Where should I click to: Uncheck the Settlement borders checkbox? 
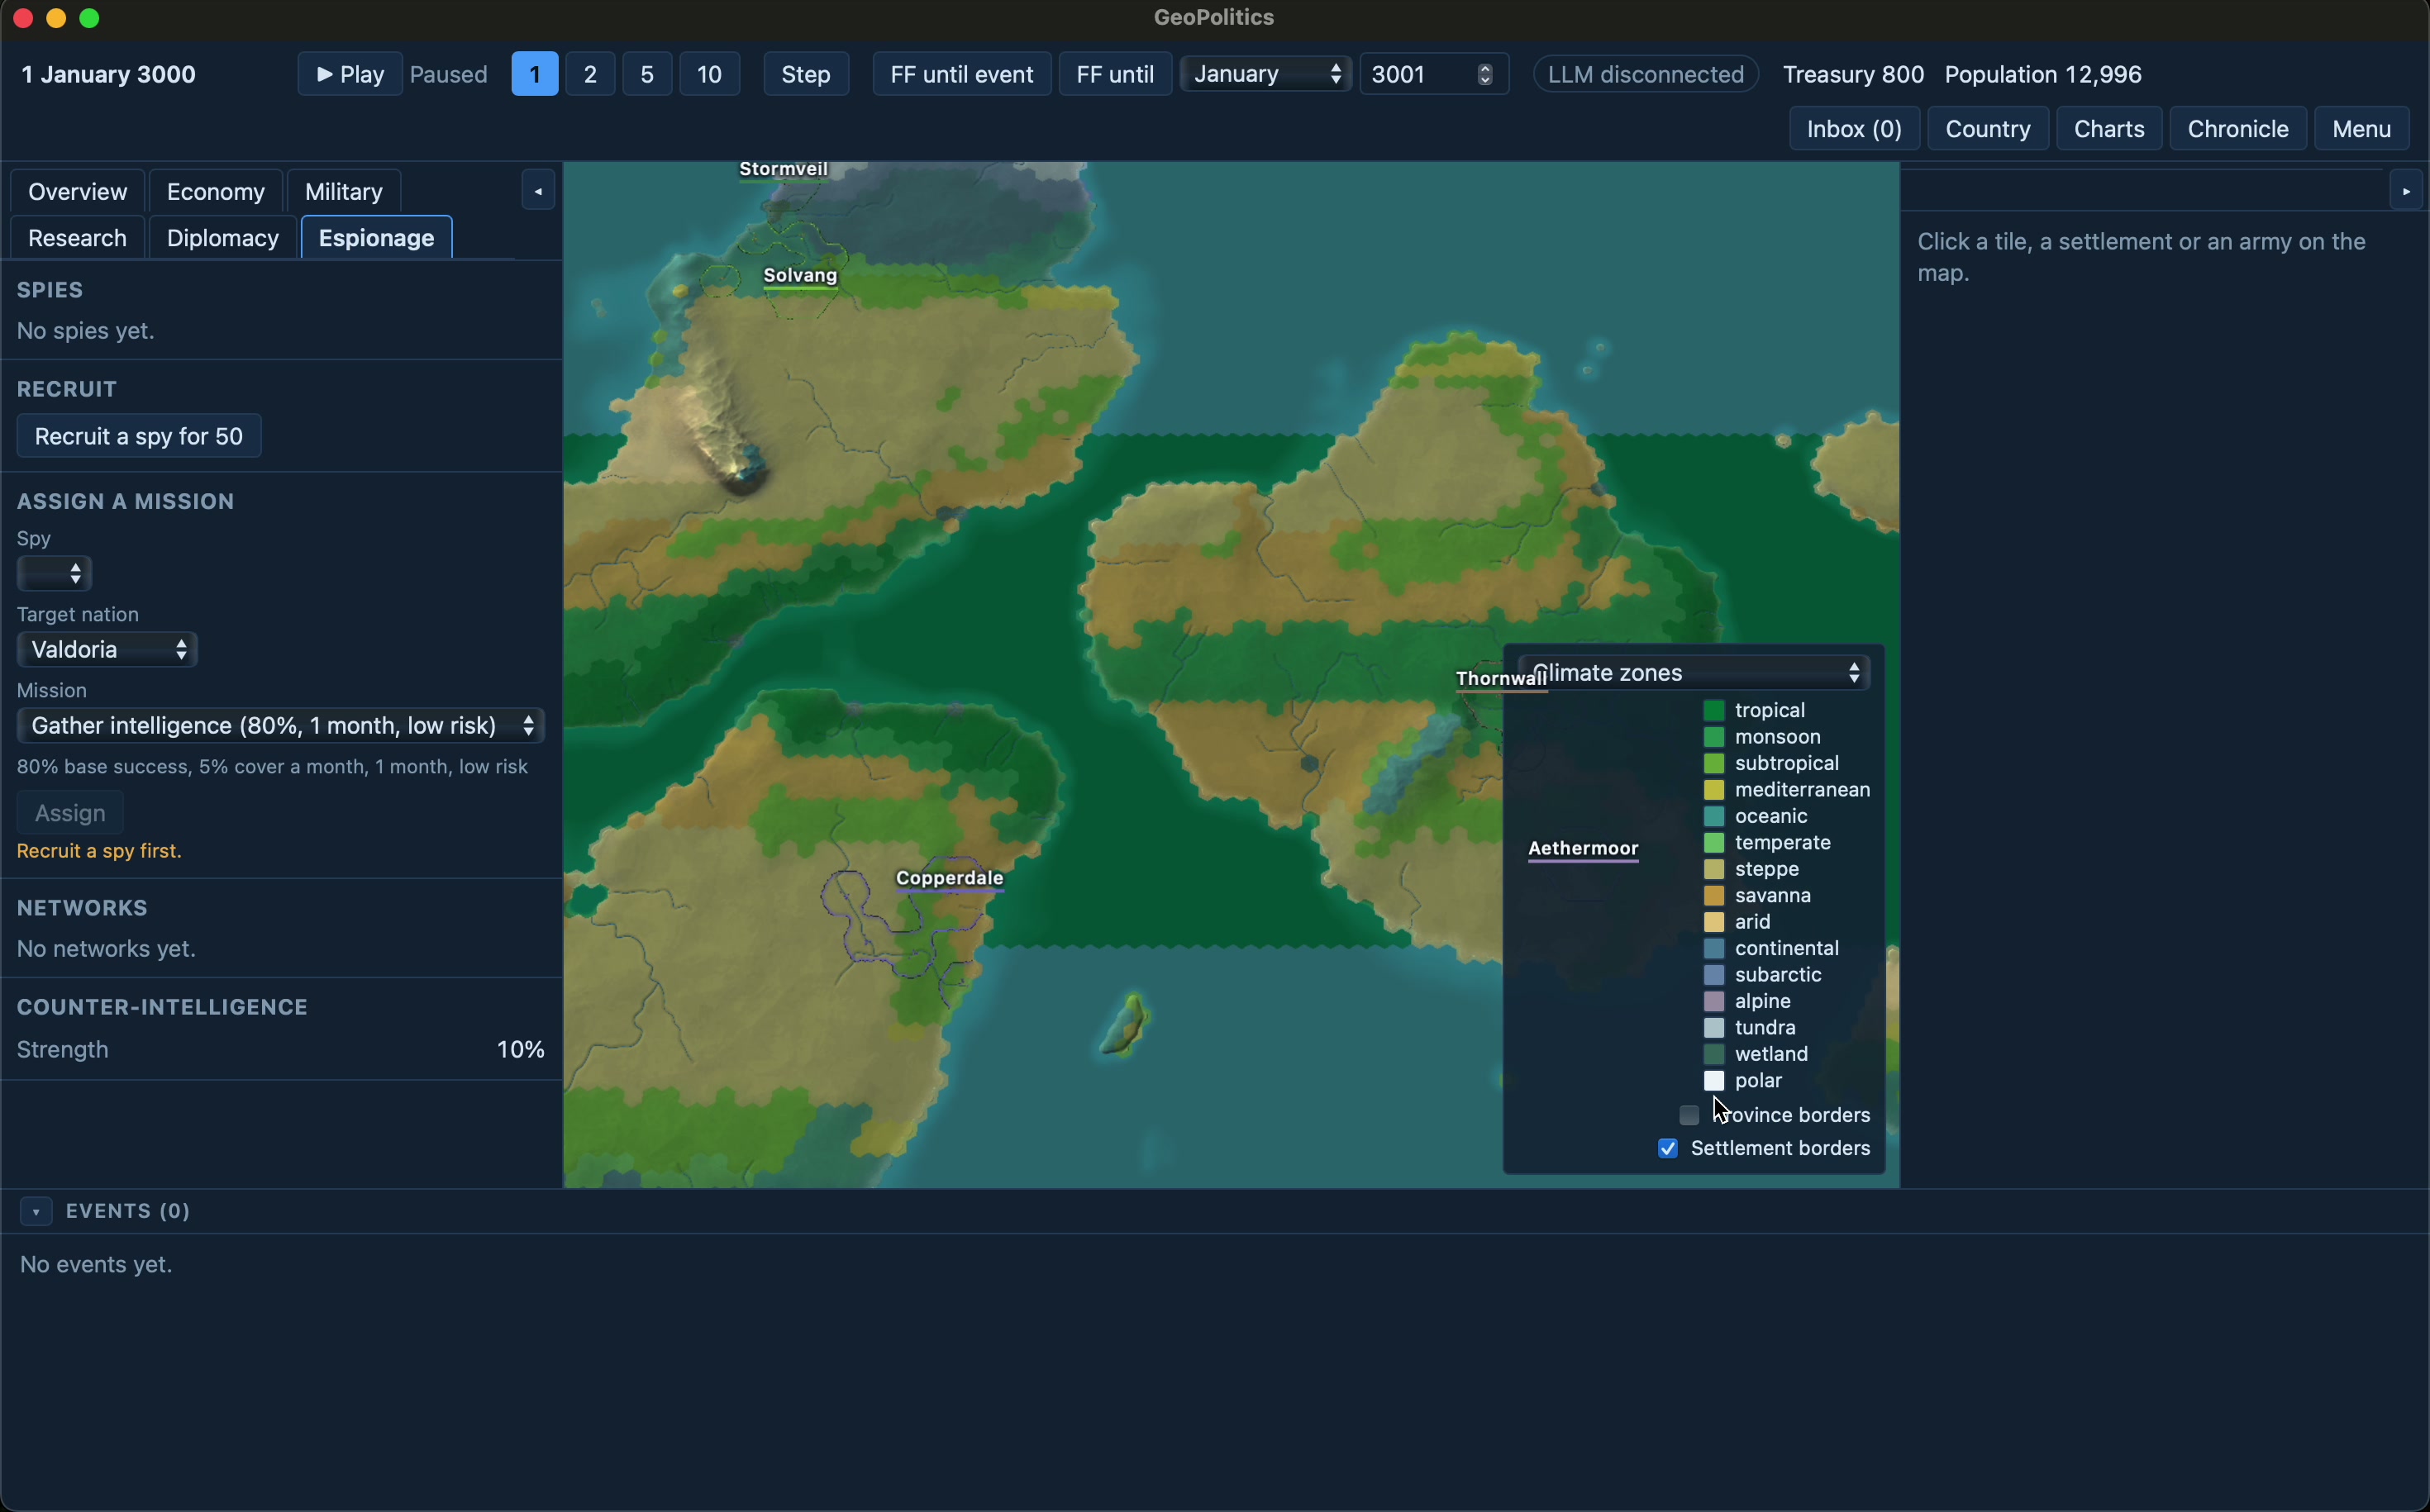coord(1668,1148)
